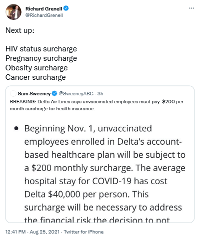Open Sam Sweeney's name in quoted tweet

[34, 94]
